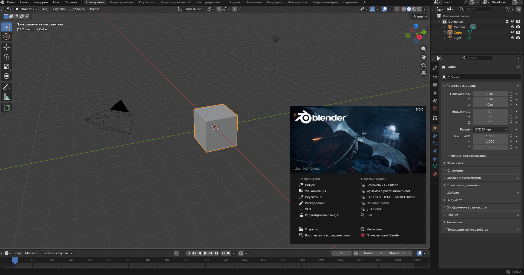Toggle the Position X lock icon
Viewport: 524px width, 275px height.
(511, 94)
